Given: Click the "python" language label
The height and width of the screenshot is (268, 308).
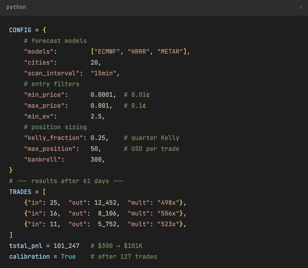Looking at the screenshot, I should pyautogui.click(x=16, y=7).
